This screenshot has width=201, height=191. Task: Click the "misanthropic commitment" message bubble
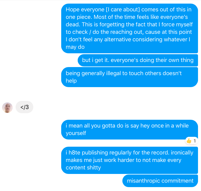[160, 181]
